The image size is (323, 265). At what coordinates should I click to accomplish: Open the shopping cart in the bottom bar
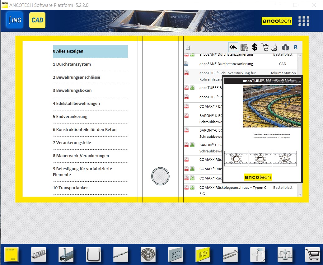tap(312, 255)
